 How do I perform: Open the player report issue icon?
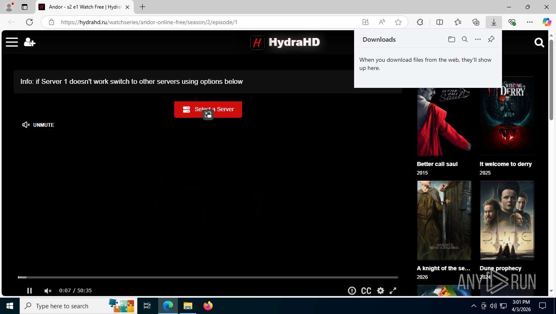(x=352, y=291)
